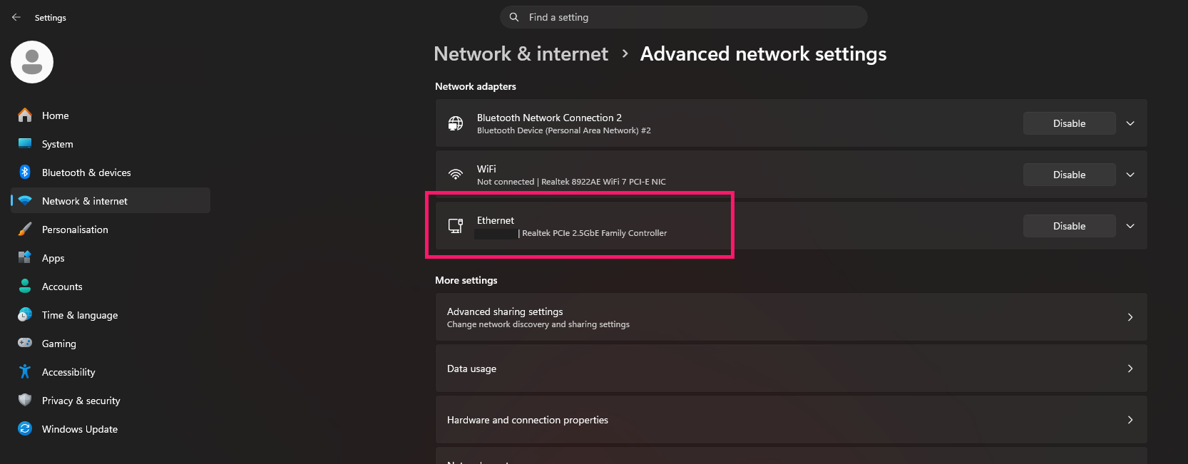The image size is (1188, 464).
Task: Expand the WiFi adapter details
Action: point(1130,175)
